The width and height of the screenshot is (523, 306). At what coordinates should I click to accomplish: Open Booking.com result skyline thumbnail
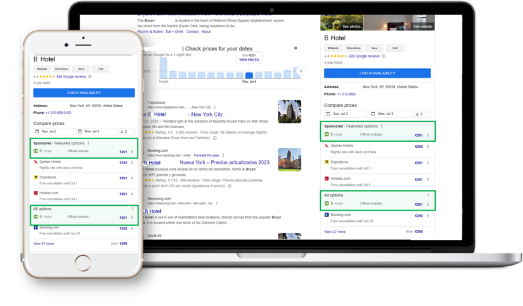pos(289,159)
